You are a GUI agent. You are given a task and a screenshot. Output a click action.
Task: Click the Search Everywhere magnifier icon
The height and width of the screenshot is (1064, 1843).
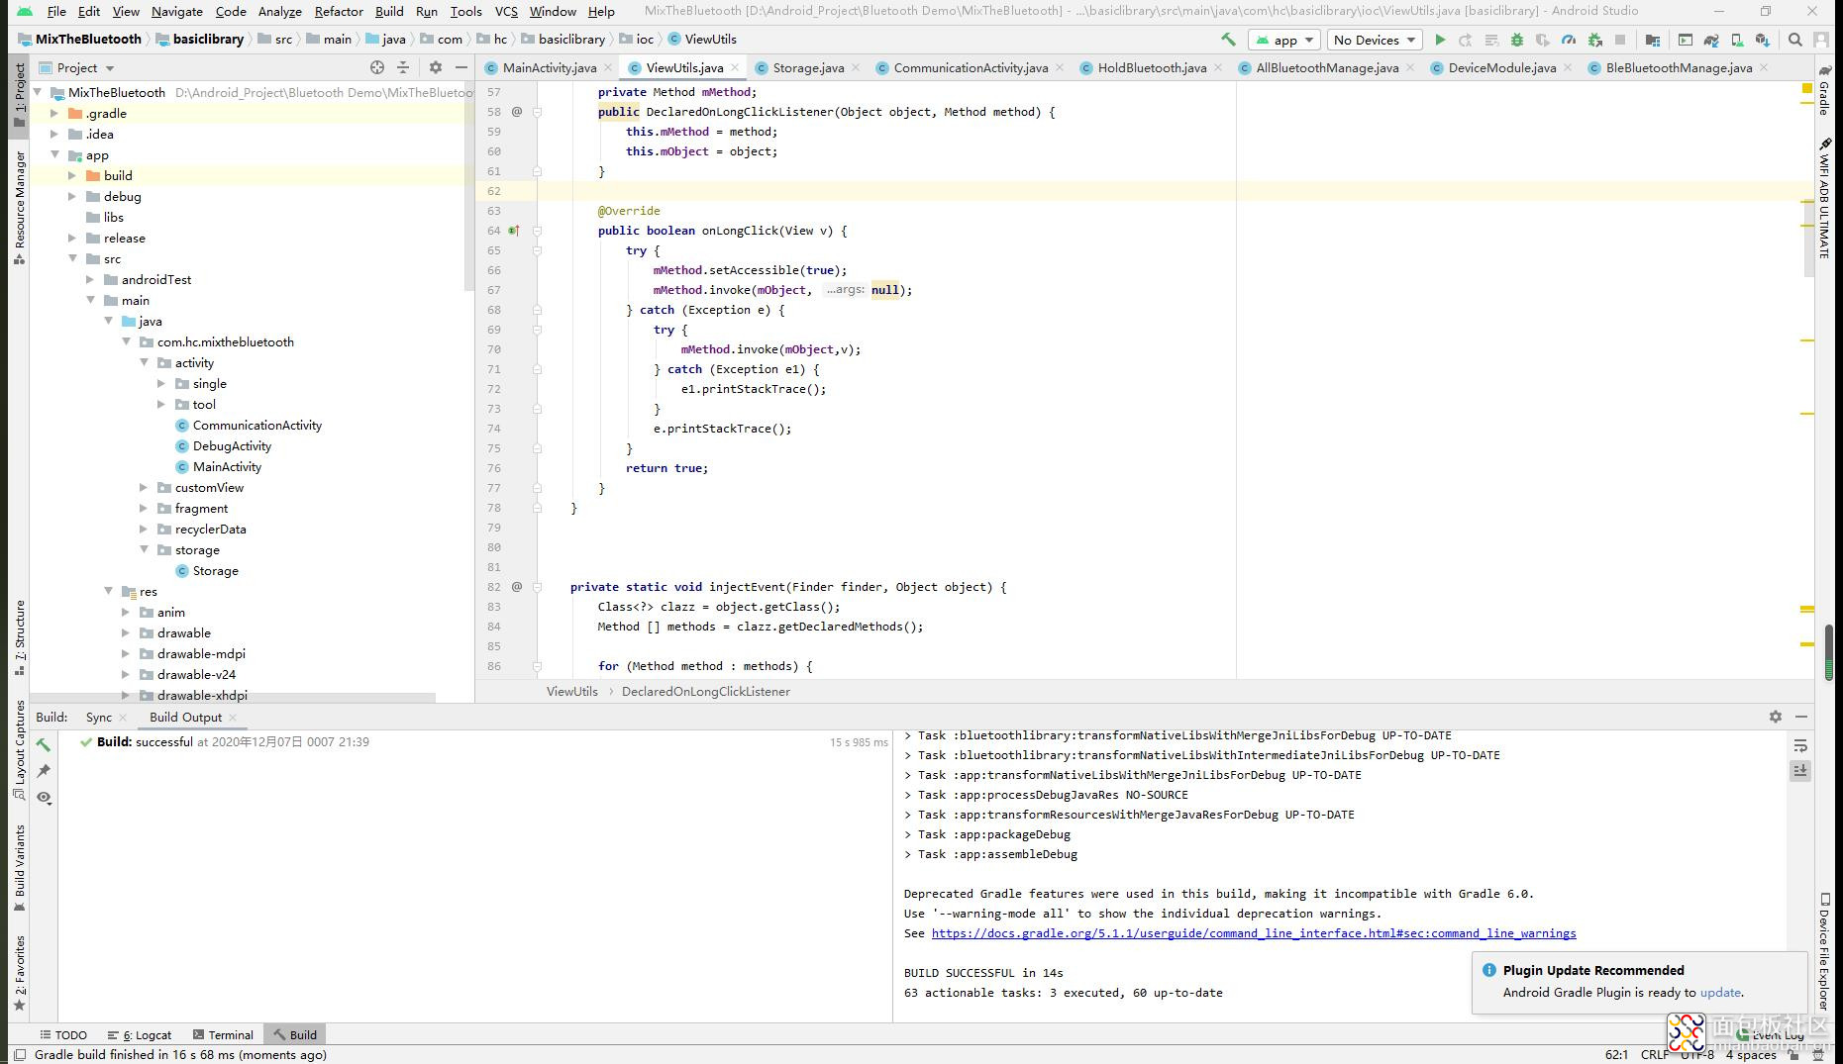click(1794, 40)
